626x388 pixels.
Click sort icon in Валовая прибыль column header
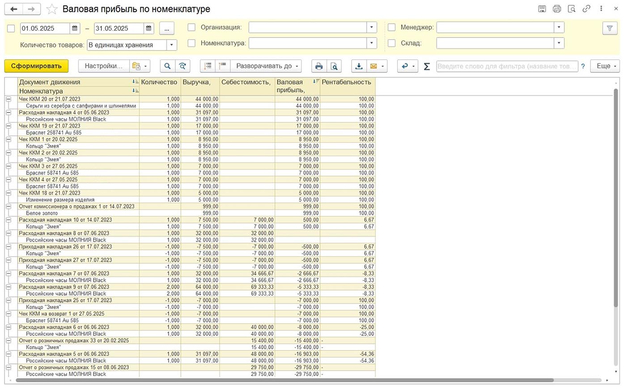(x=316, y=82)
